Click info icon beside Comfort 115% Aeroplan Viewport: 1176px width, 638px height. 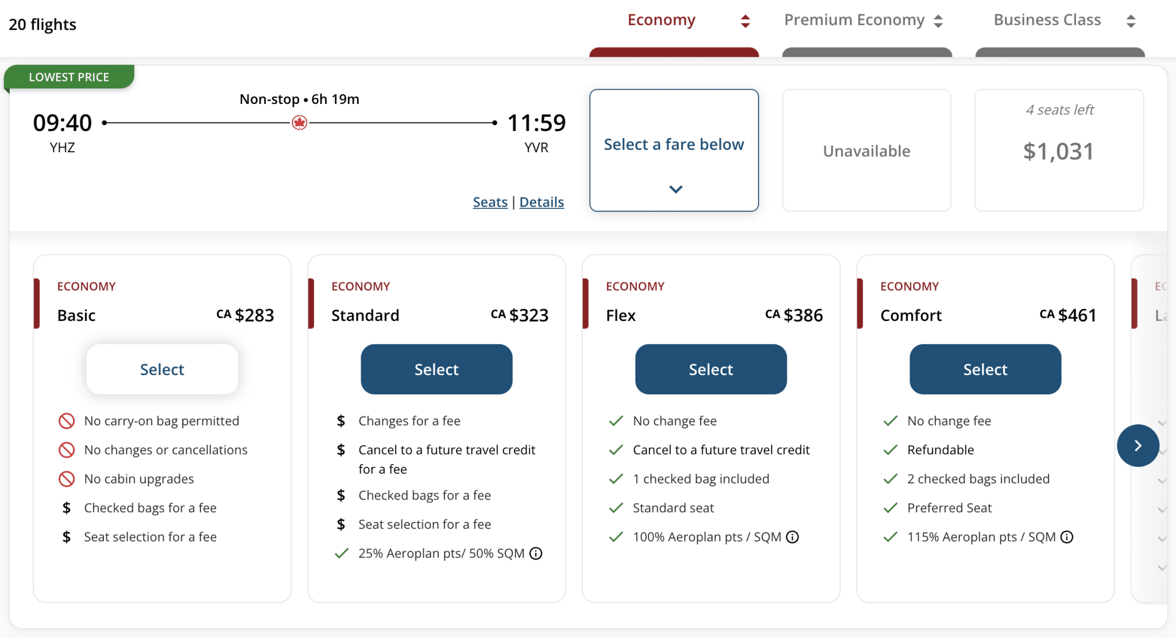pyautogui.click(x=1067, y=537)
